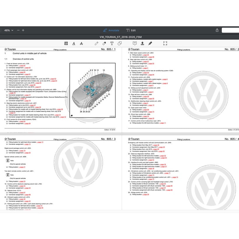This screenshot has height=239, width=239.
Task: Choose the underline text tool
Action: (74, 43)
